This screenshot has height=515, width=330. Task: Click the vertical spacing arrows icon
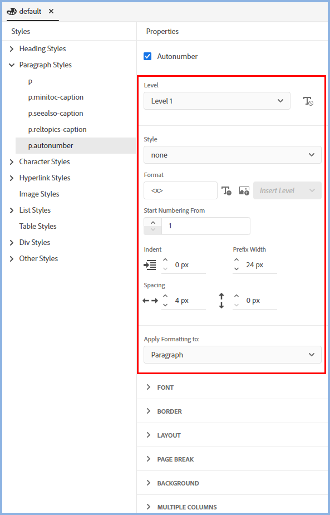[221, 301]
